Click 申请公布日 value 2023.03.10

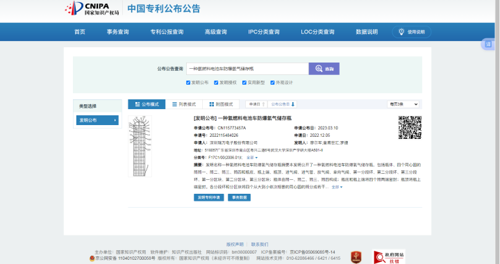328,128
